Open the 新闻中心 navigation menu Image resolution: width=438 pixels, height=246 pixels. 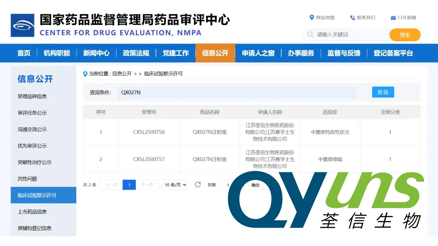click(96, 53)
